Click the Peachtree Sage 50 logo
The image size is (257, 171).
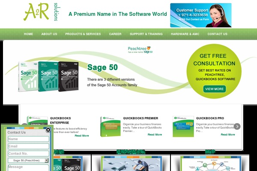(140, 50)
